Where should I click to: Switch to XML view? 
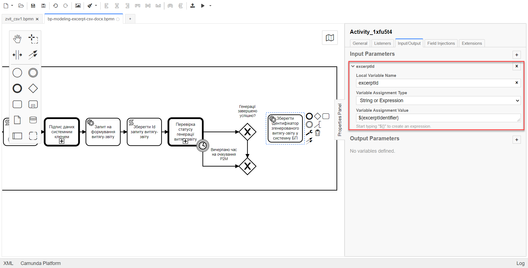(x=8, y=263)
